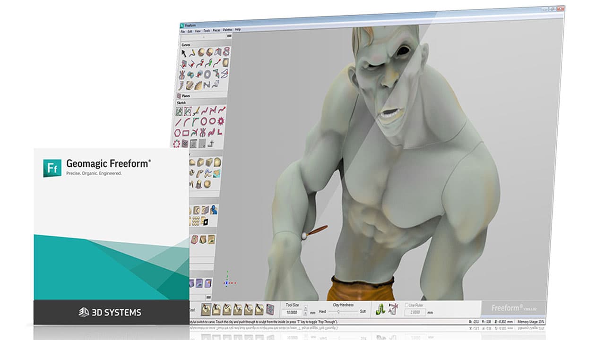Expand the Planes palette section
This screenshot has height=340, width=605.
tap(185, 94)
